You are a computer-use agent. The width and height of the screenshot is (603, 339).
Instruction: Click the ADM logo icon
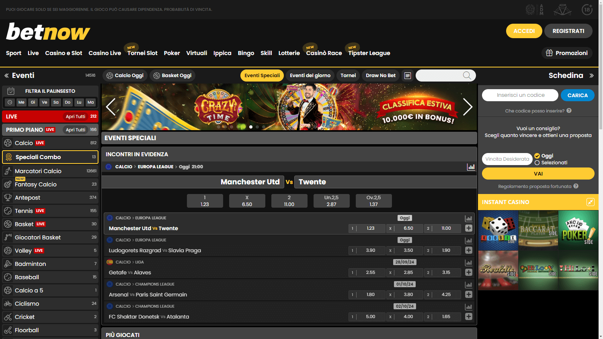click(x=535, y=10)
